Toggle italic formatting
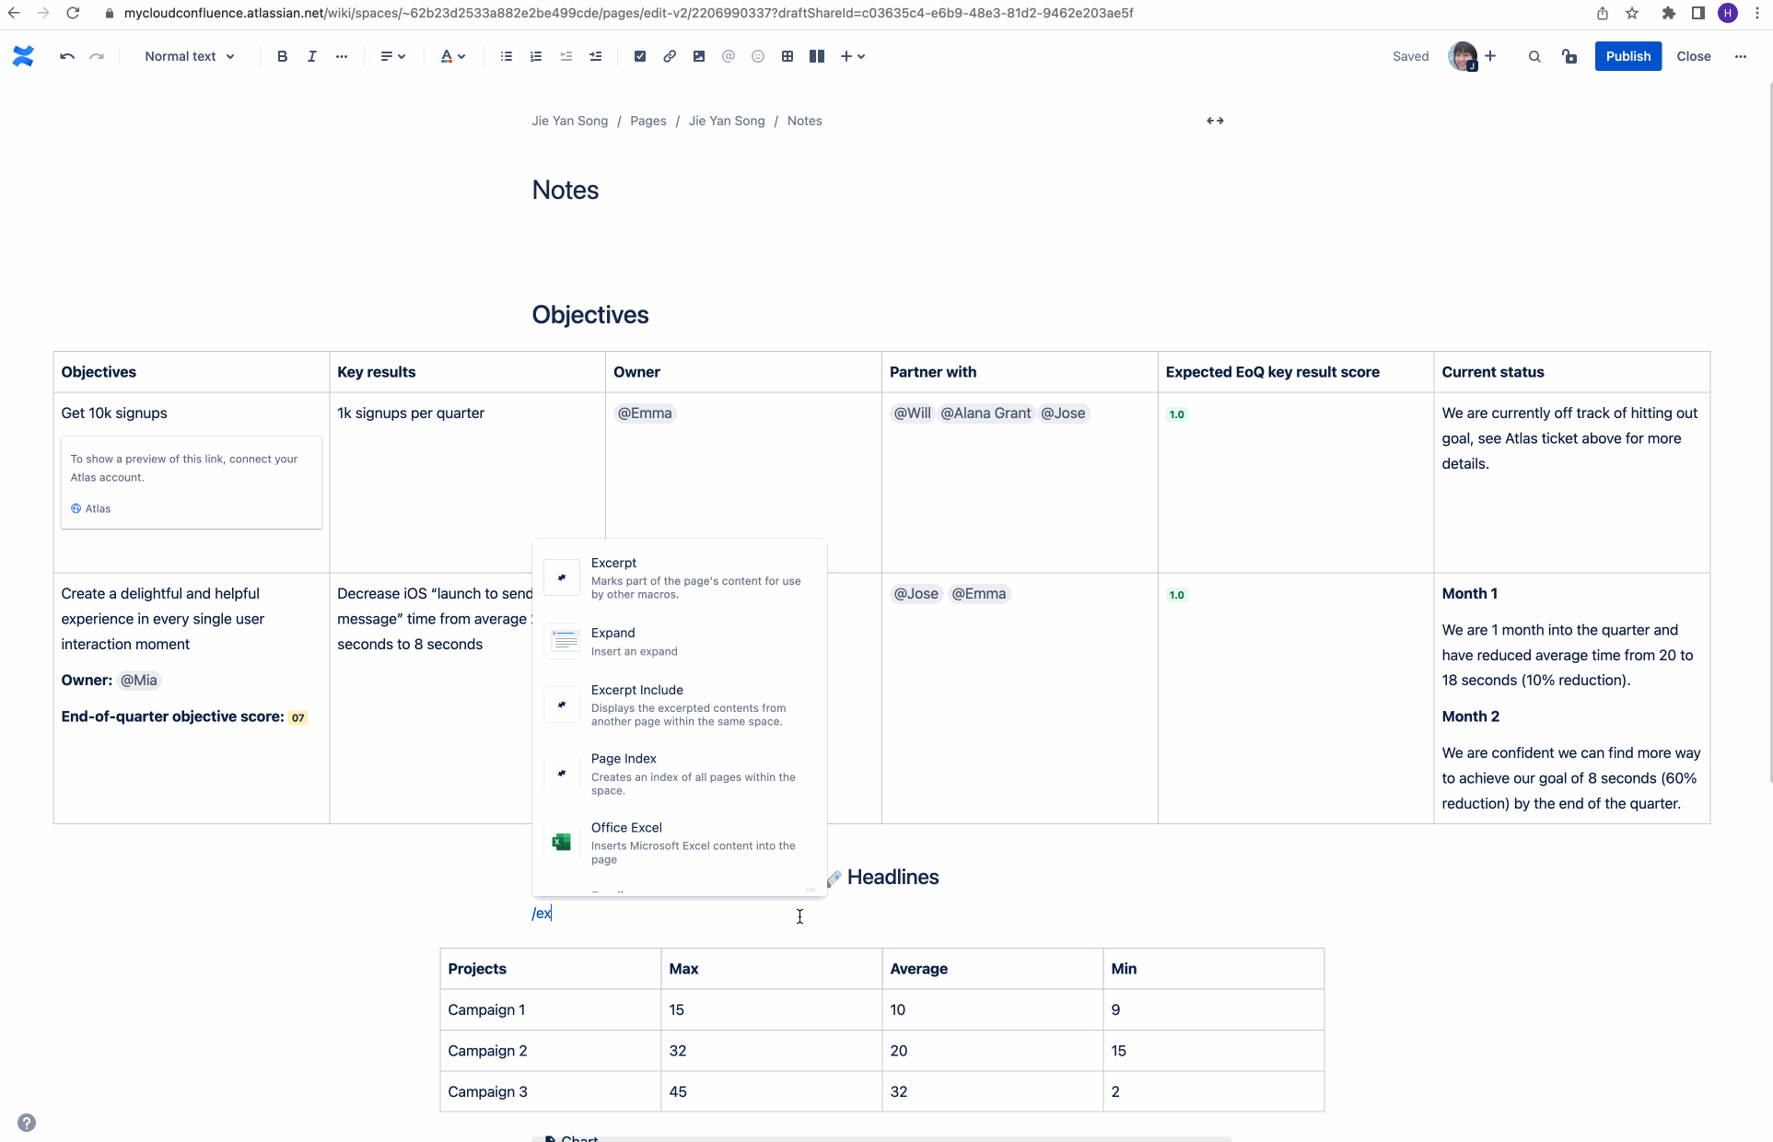The width and height of the screenshot is (1773, 1142). point(311,56)
